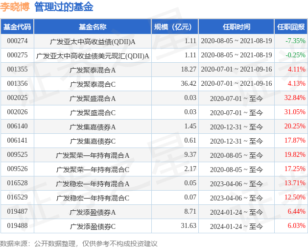Select fund code 006141

point(17,141)
